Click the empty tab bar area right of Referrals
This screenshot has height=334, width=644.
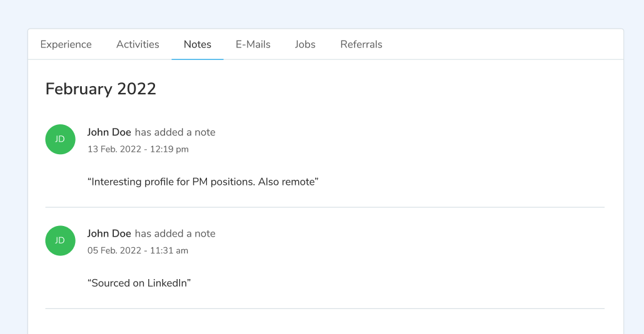(500, 44)
